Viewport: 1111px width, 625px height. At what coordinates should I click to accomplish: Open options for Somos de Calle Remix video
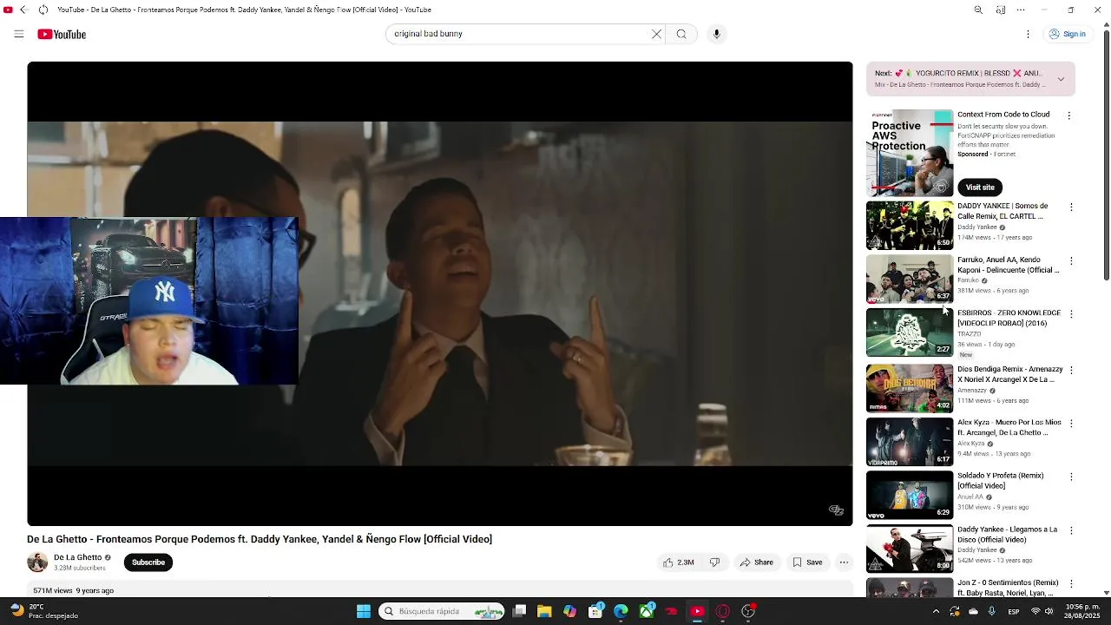tap(1071, 207)
